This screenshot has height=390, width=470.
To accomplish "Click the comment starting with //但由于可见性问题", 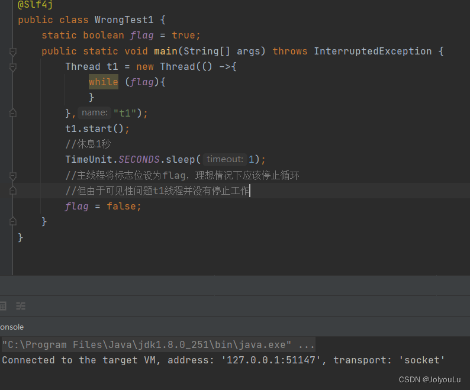I will pos(157,191).
